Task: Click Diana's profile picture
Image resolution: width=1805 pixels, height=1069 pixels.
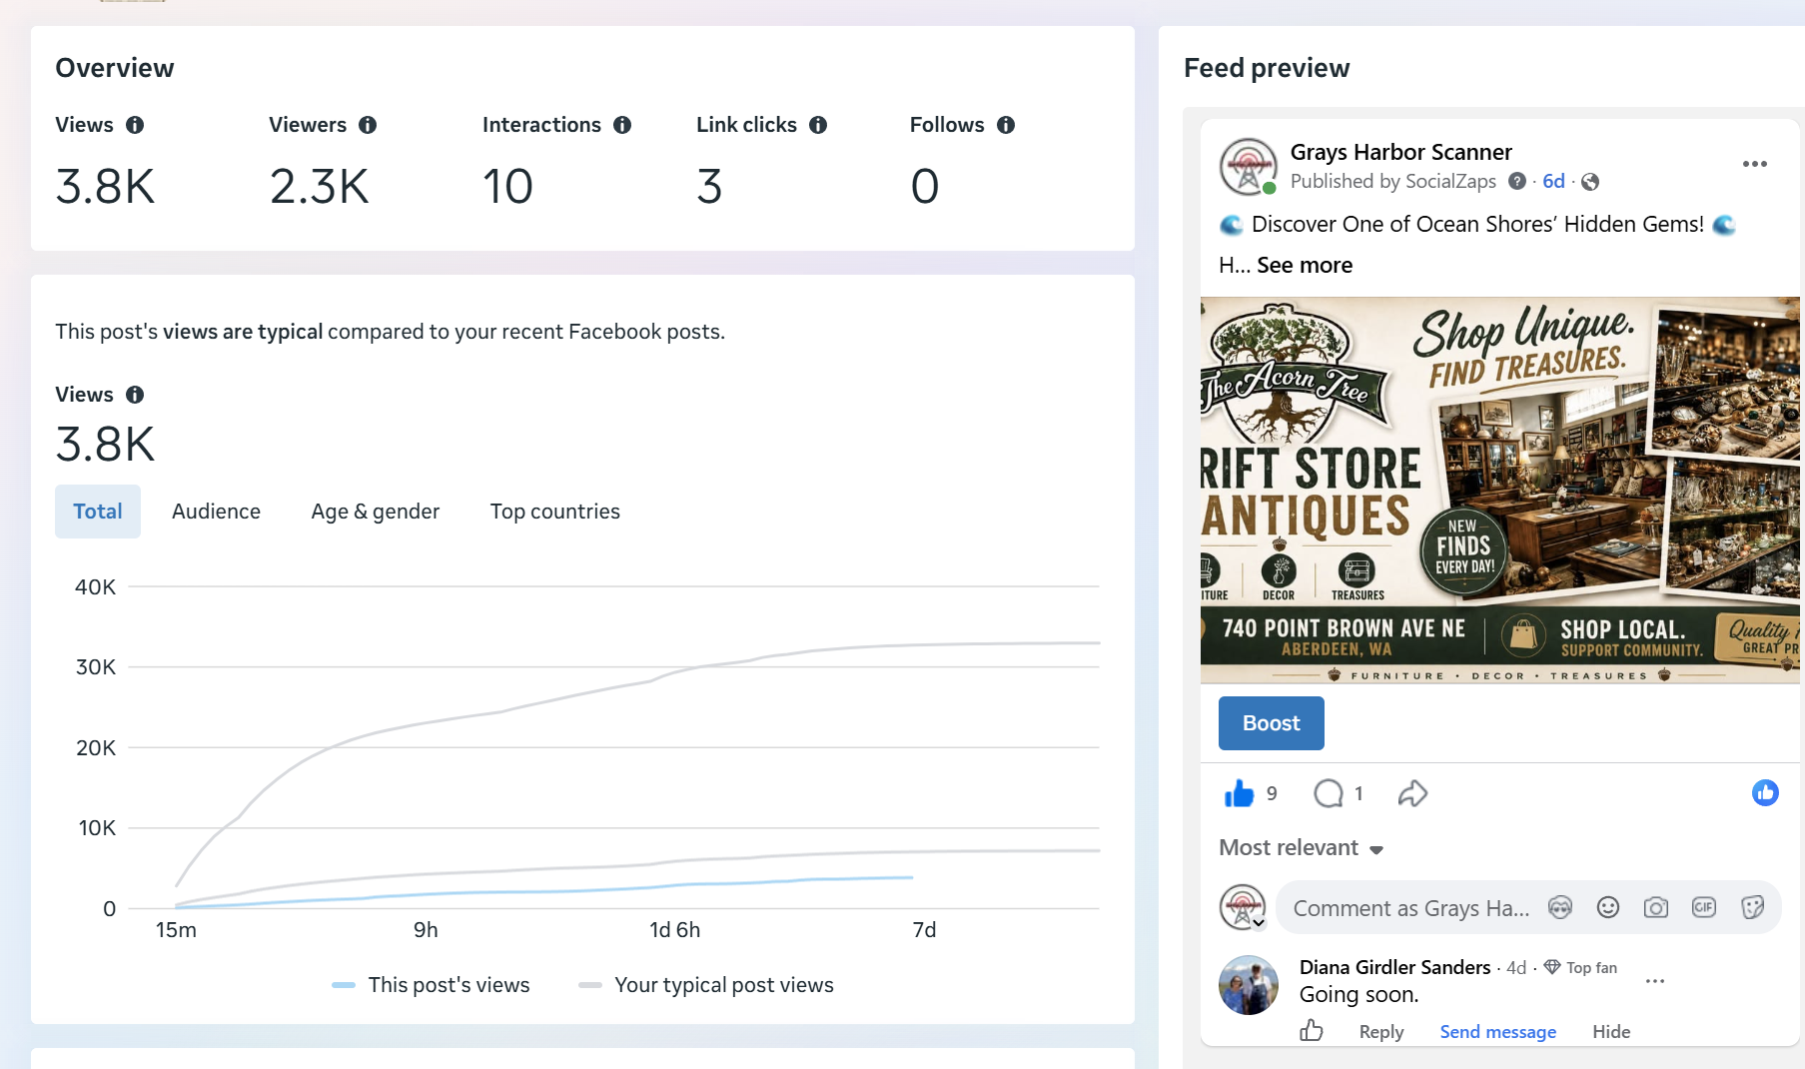Action: (x=1249, y=985)
